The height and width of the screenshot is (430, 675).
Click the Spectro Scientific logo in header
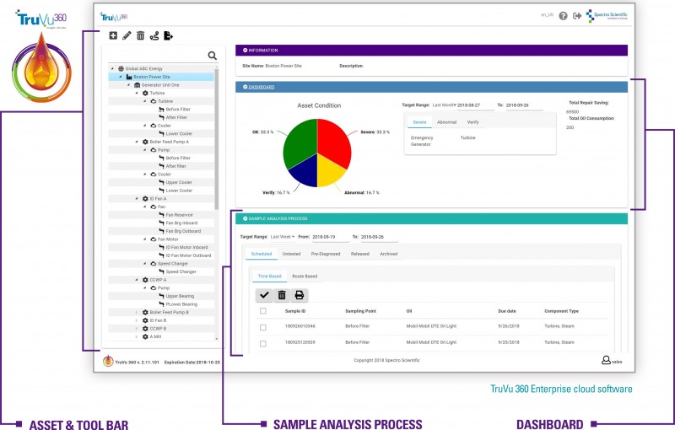point(607,15)
